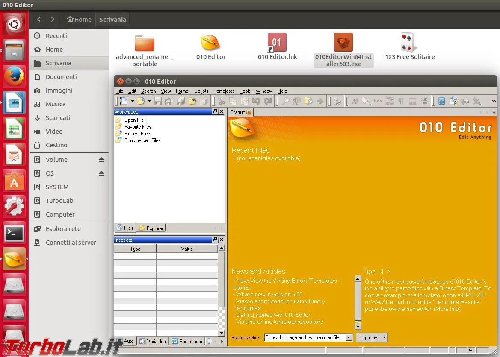This screenshot has width=500, height=357.
Task: Expand the dropdown arrow beside the Open File icon
Action: coord(149,101)
